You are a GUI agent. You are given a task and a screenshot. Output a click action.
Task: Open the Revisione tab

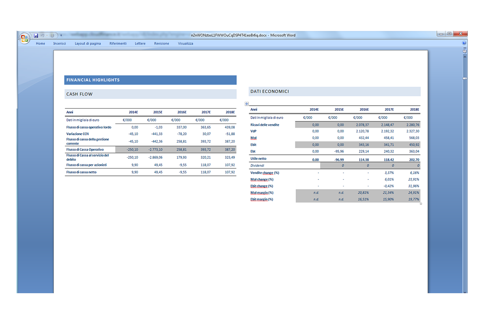161,43
